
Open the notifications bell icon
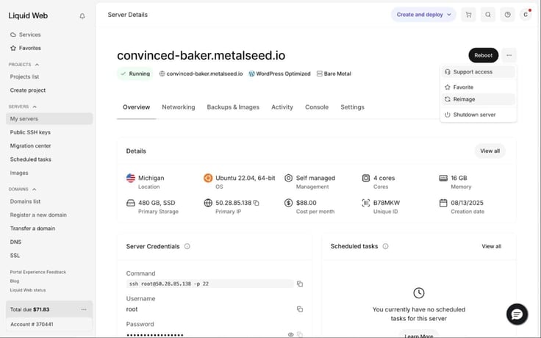click(x=82, y=16)
